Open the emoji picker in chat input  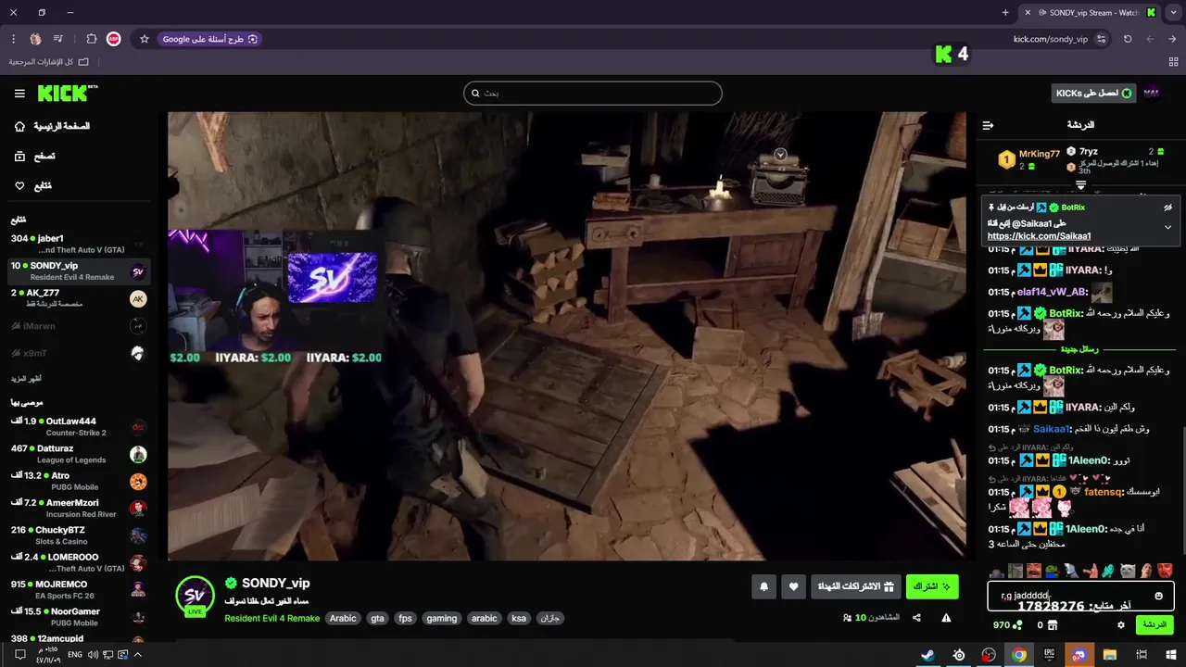click(x=1158, y=596)
